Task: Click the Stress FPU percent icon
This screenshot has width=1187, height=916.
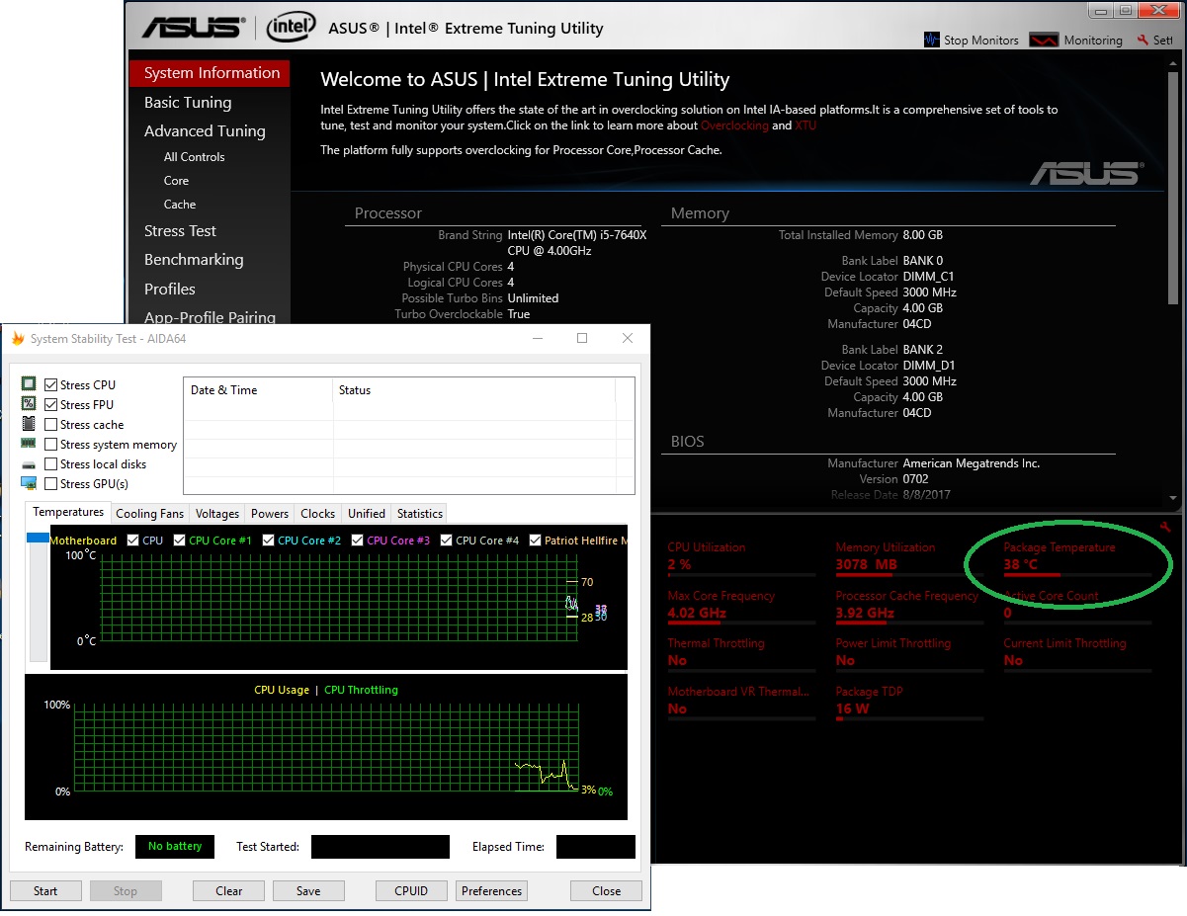Action: coord(29,404)
